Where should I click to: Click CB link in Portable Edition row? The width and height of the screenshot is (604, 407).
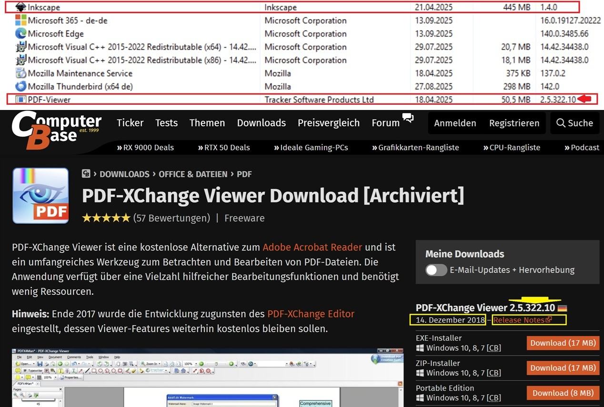[494, 398]
